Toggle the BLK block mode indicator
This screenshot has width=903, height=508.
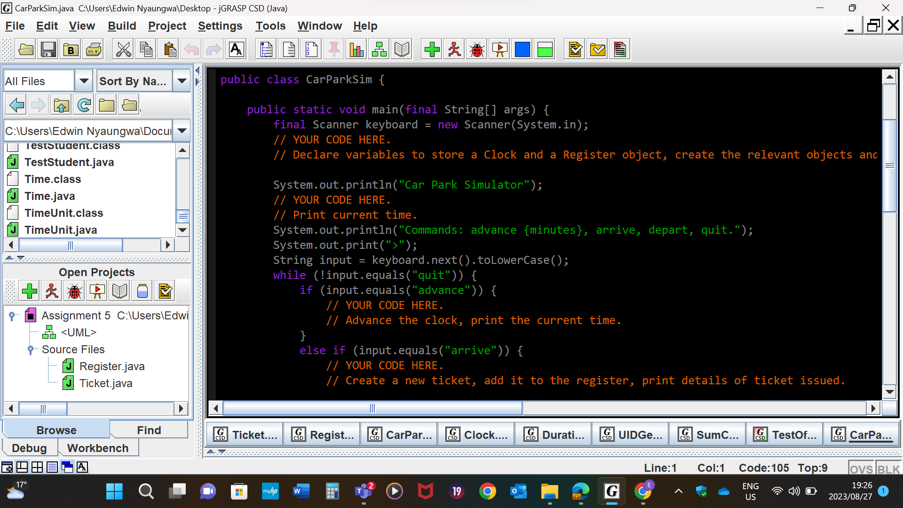888,468
